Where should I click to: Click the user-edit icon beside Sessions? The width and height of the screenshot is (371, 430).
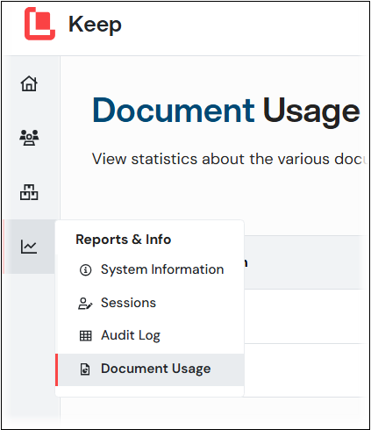coord(85,304)
